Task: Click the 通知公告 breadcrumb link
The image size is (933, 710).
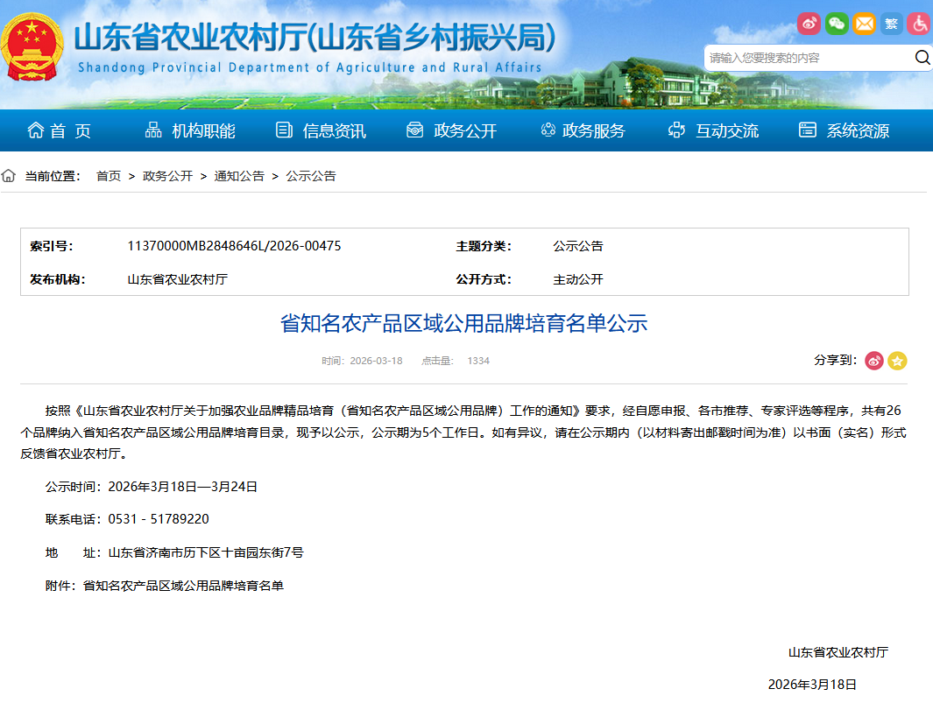Action: (x=239, y=176)
